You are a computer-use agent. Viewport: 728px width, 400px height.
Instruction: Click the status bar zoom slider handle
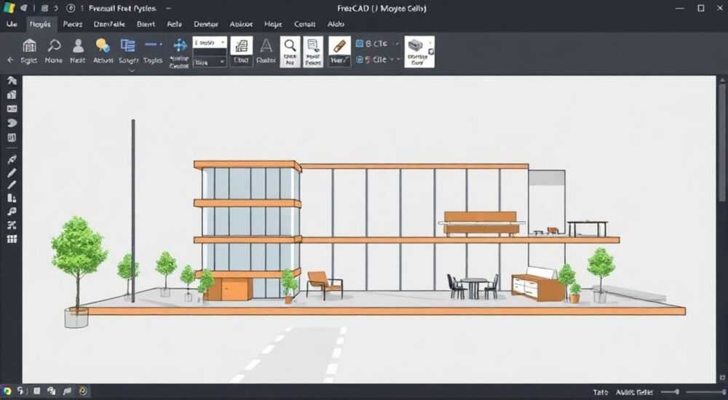(x=677, y=392)
